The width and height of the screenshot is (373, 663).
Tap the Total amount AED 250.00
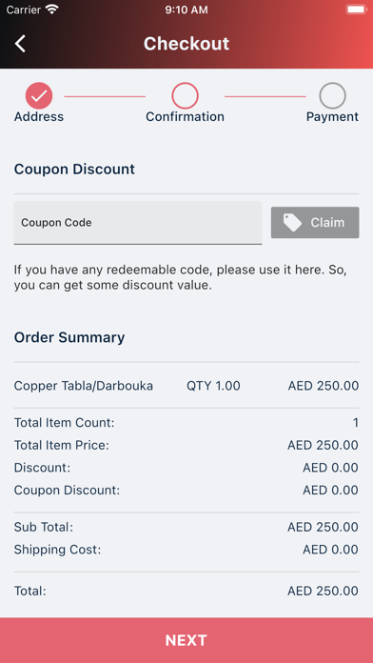tap(324, 591)
